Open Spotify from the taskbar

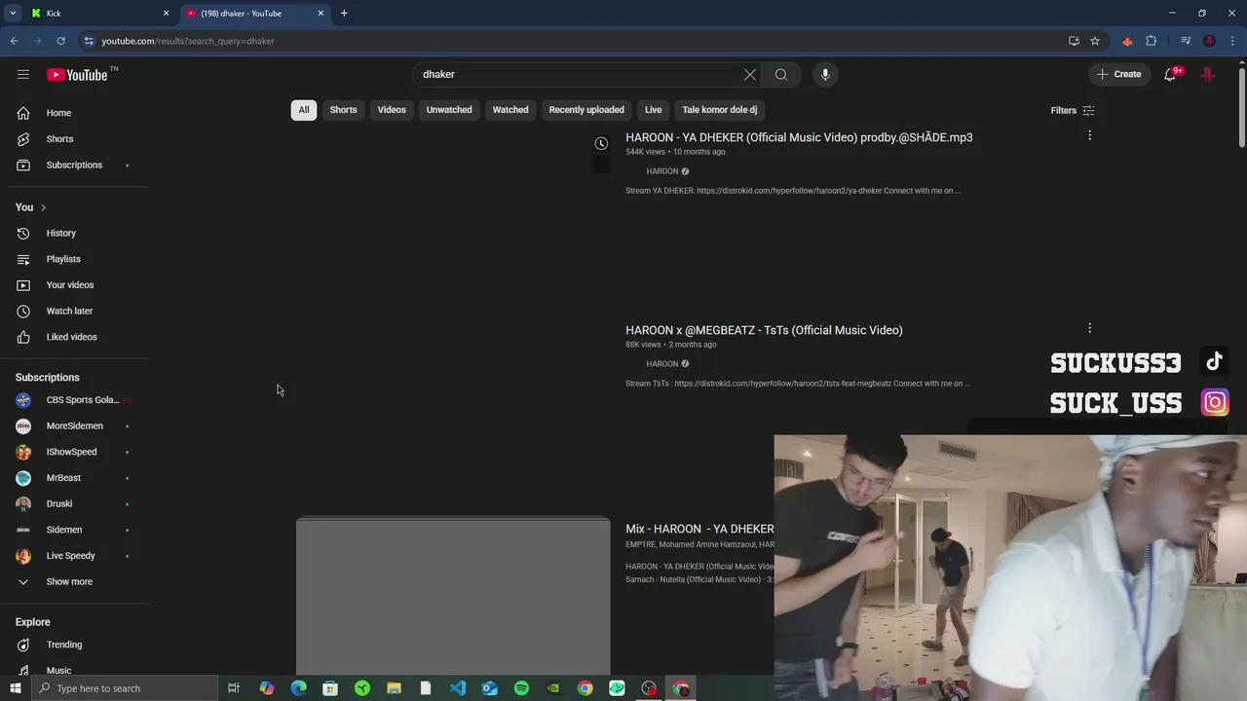(521, 688)
